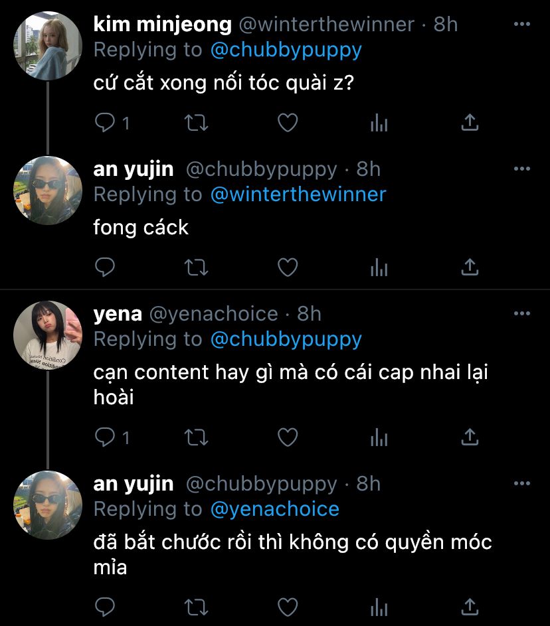This screenshot has height=626, width=550.
Task: Share kim minjeong's tweet
Action: click(470, 123)
